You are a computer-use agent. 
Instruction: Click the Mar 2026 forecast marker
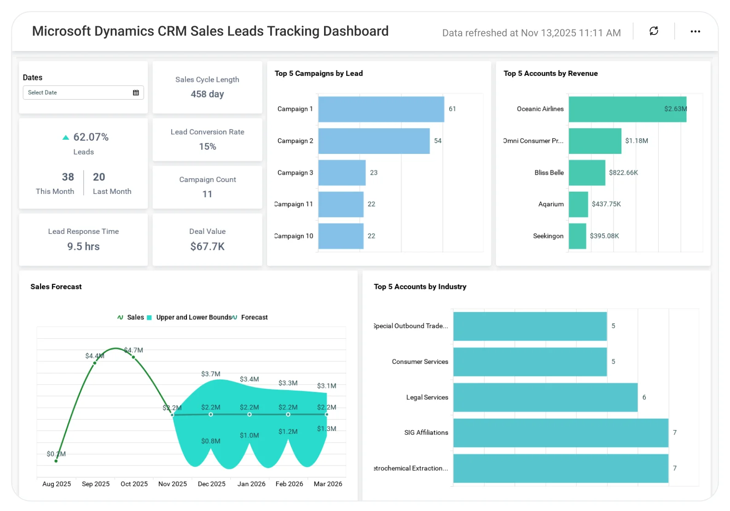(x=327, y=414)
